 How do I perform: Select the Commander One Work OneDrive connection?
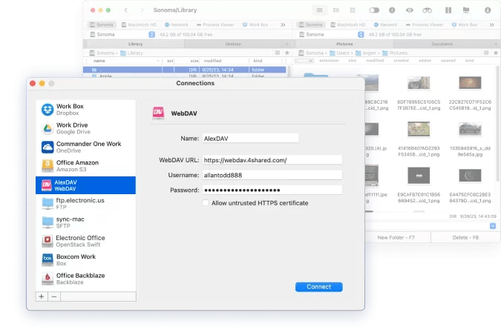coord(85,147)
